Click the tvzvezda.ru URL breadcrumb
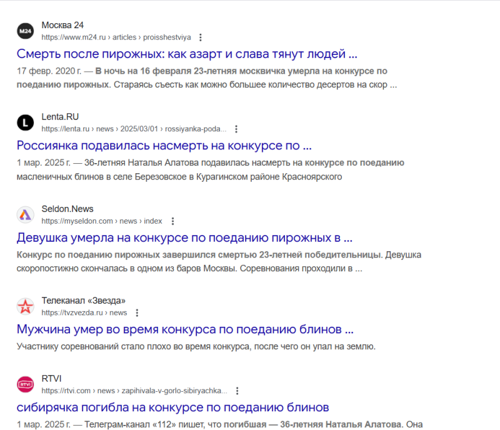Image resolution: width=500 pixels, height=430 pixels. point(84,313)
